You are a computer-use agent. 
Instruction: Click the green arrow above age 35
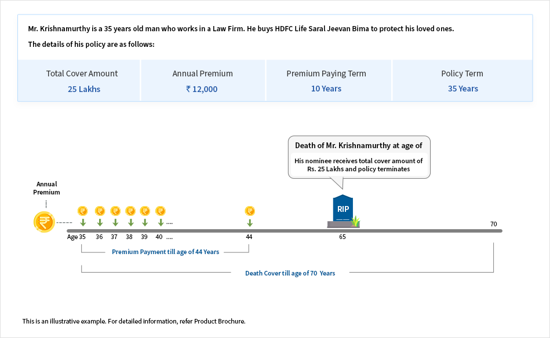[x=83, y=223]
